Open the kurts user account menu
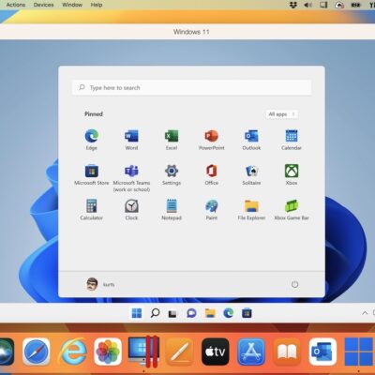375x375 pixels. tap(100, 284)
